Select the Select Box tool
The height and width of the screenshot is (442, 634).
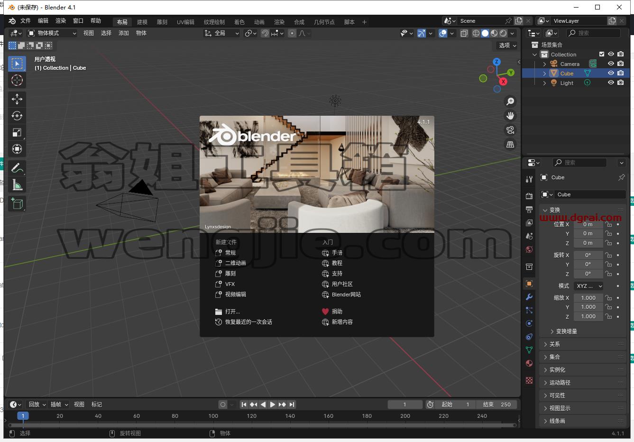coord(17,64)
